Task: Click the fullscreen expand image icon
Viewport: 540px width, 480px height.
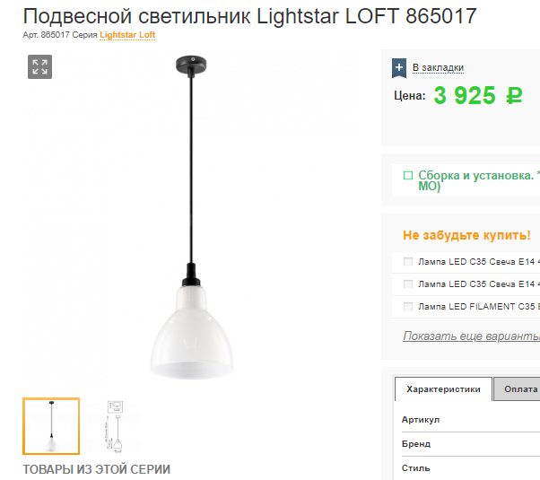Action: 40,67
